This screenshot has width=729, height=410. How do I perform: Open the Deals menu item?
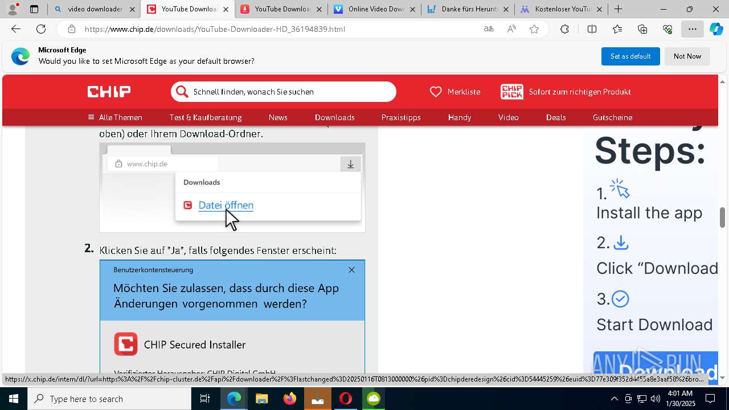556,117
